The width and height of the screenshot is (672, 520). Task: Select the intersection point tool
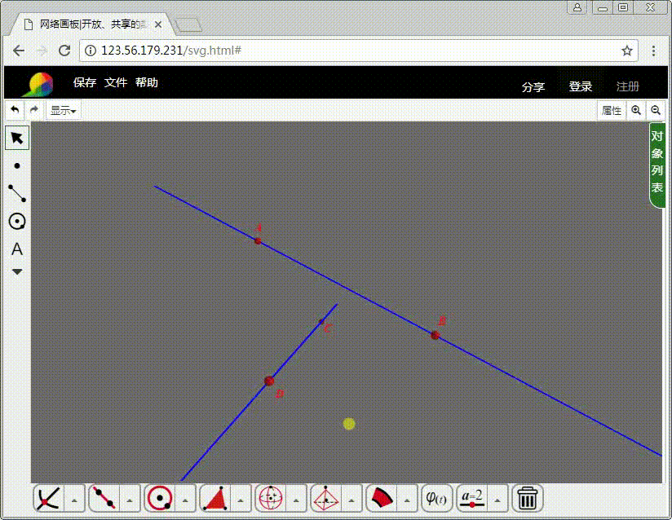click(48, 498)
